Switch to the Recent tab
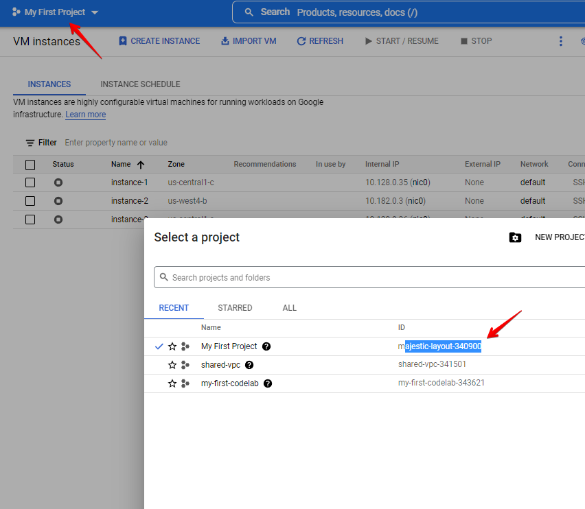The height and width of the screenshot is (509, 585). click(174, 308)
